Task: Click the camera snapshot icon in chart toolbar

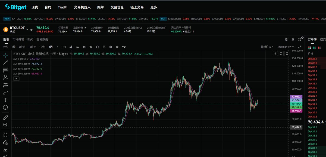Action: point(84,47)
